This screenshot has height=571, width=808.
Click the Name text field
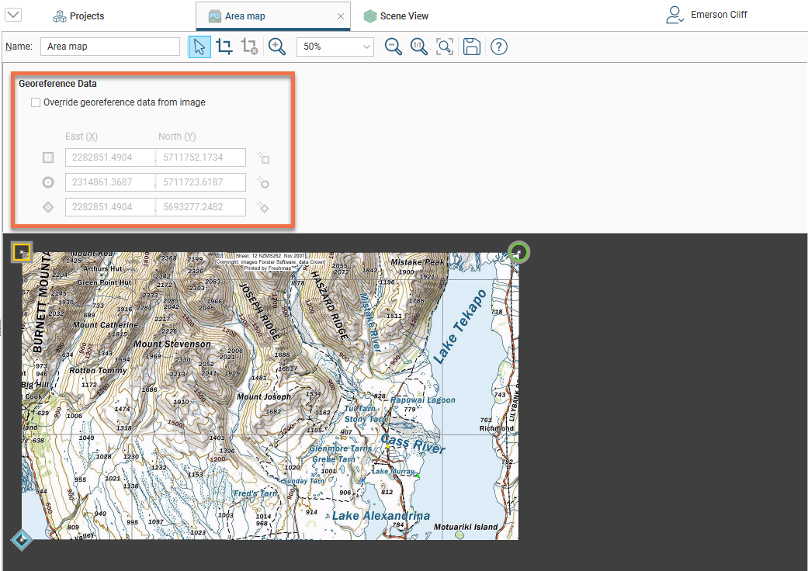pos(109,47)
